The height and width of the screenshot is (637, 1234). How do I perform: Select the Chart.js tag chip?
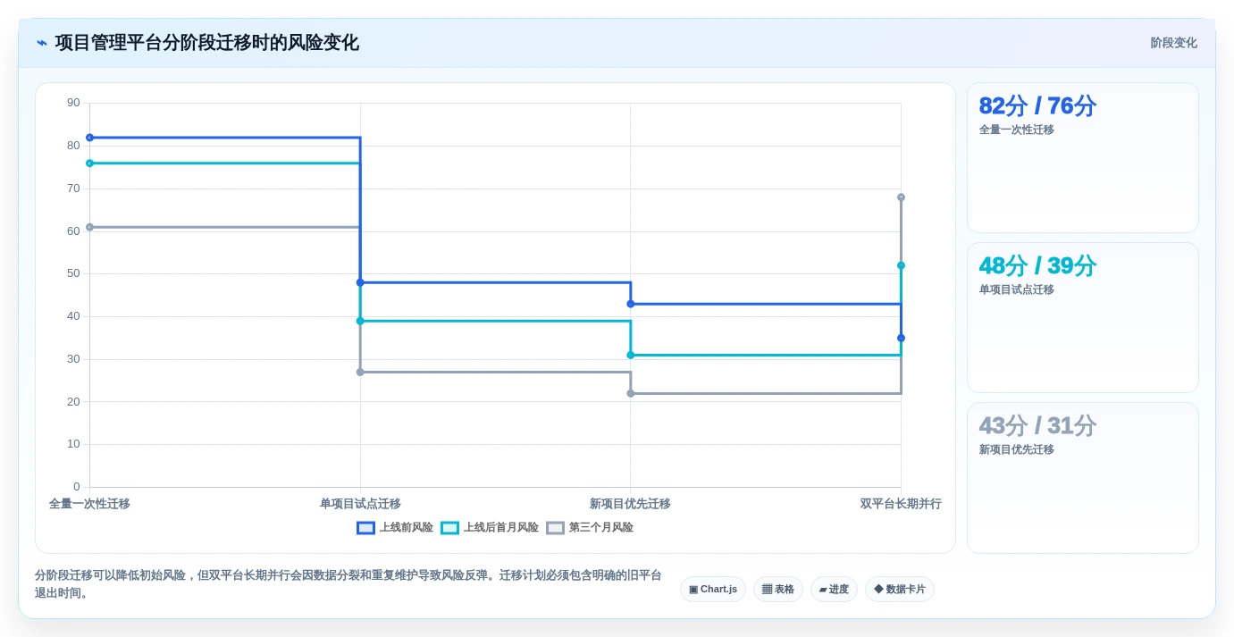[x=713, y=589]
